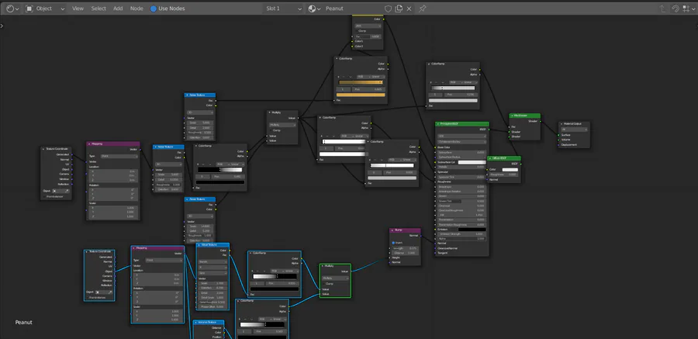Open the blend mode dropdown in top Mix node
698x339 pixels.
(x=368, y=26)
